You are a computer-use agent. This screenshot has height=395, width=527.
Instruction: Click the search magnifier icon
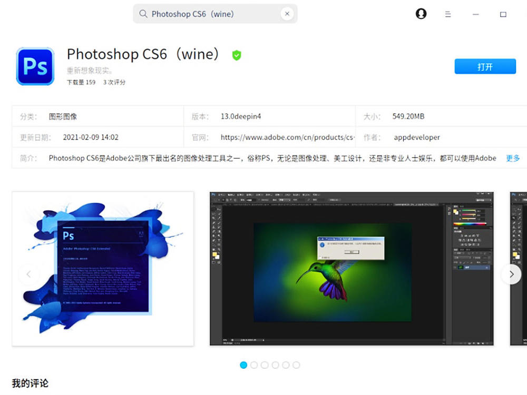[143, 14]
